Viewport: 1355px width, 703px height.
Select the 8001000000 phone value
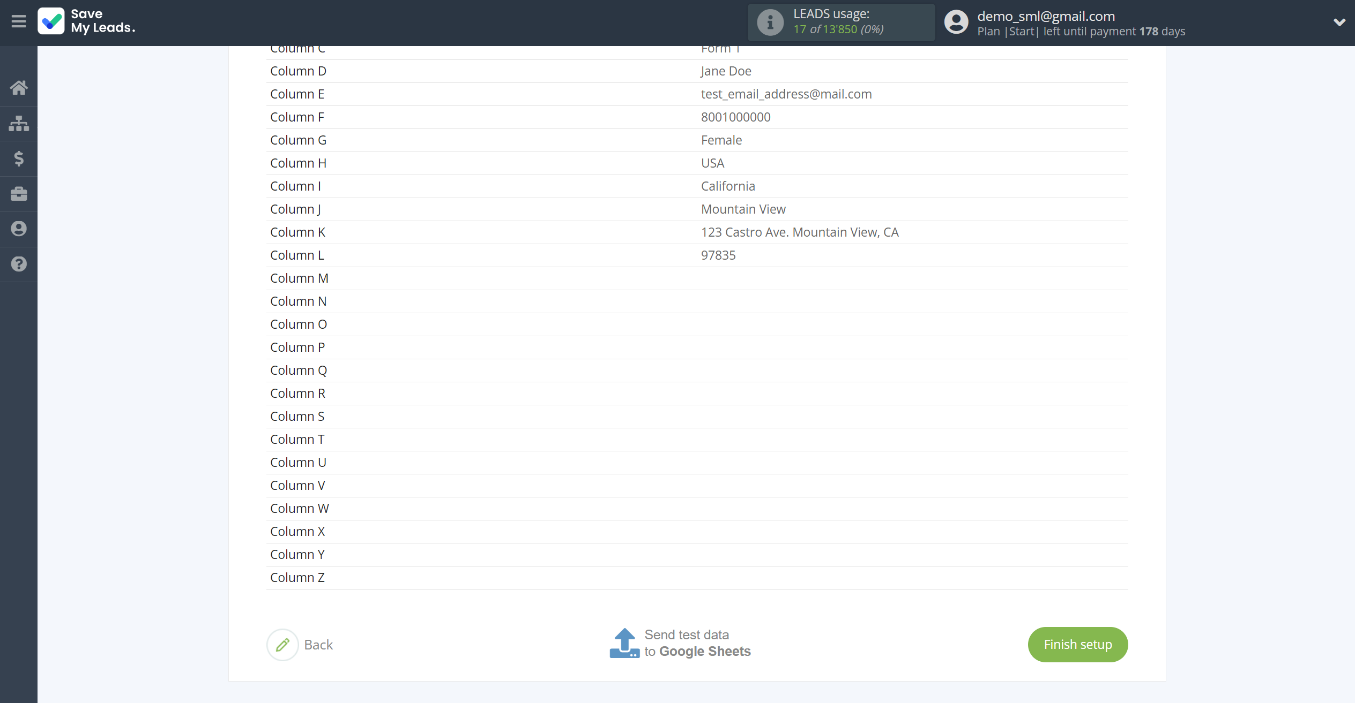(735, 117)
